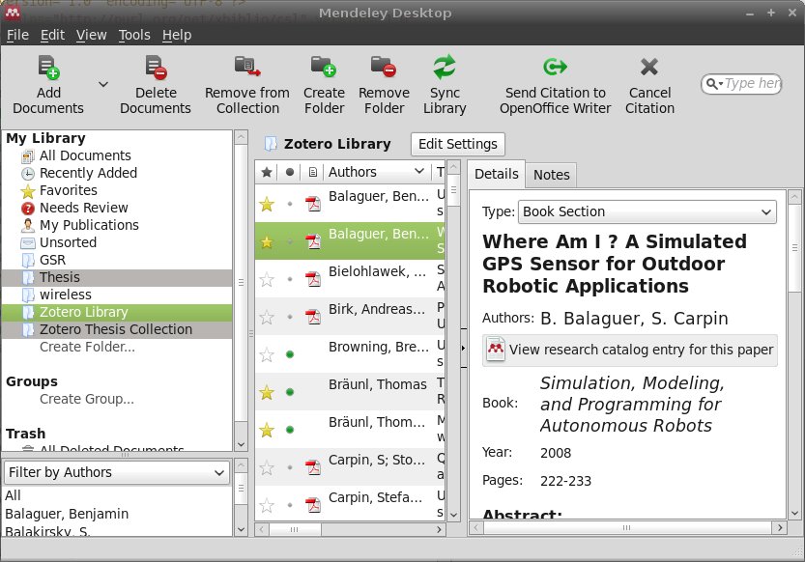
Task: Star the Browning, Bre... entry
Action: 267,354
